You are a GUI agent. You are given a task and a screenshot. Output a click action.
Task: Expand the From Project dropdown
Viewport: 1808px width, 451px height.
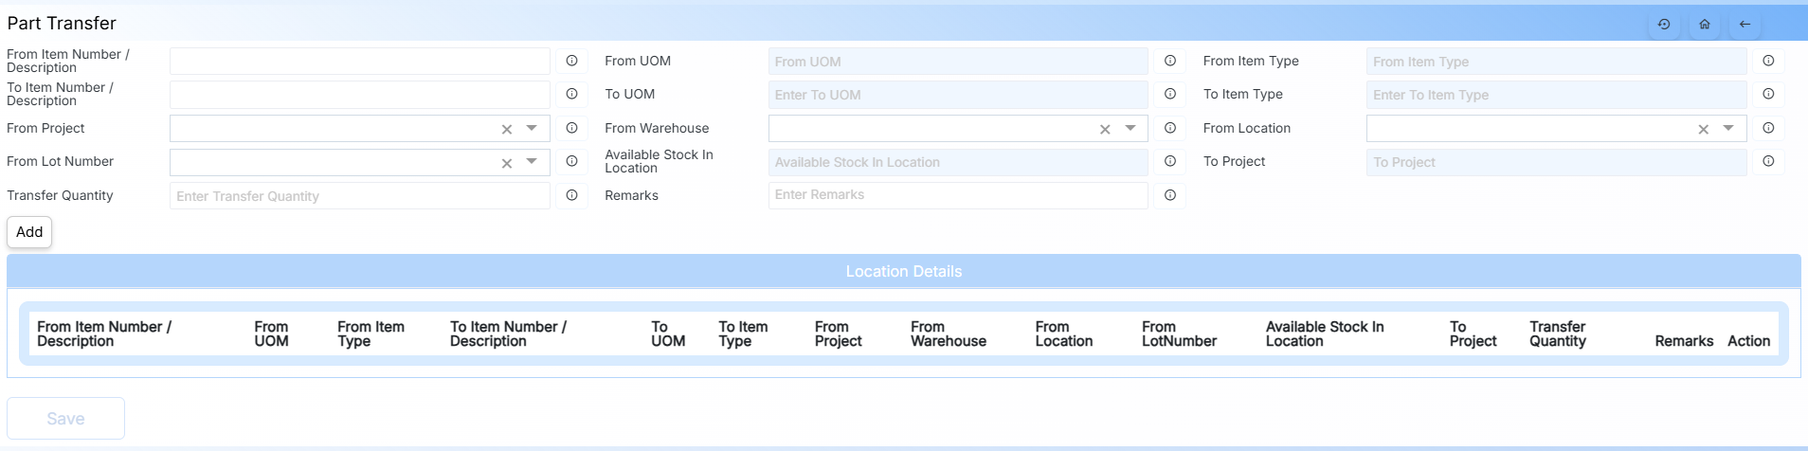click(x=532, y=128)
